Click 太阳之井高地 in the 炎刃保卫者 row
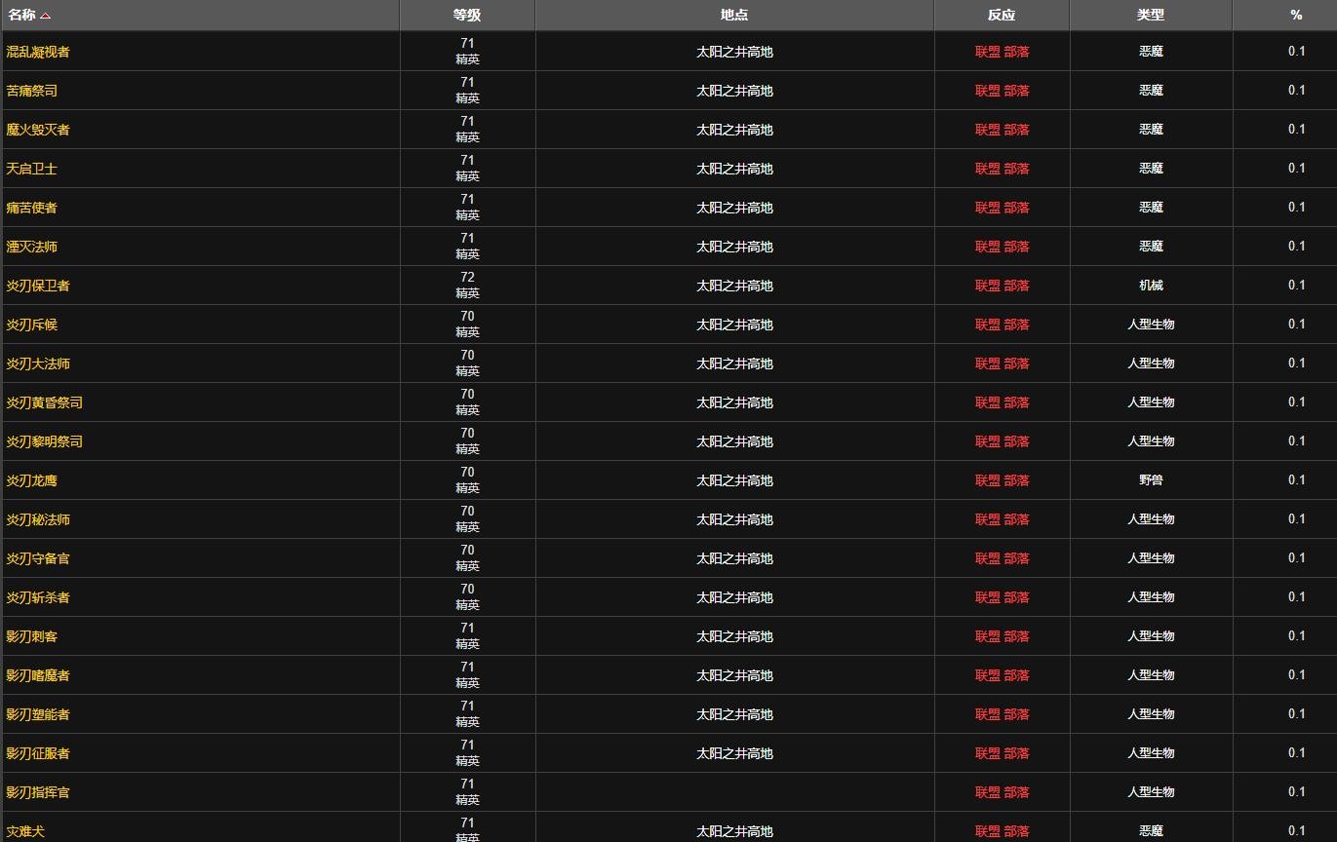Screen dimensions: 1337x842 pos(734,286)
